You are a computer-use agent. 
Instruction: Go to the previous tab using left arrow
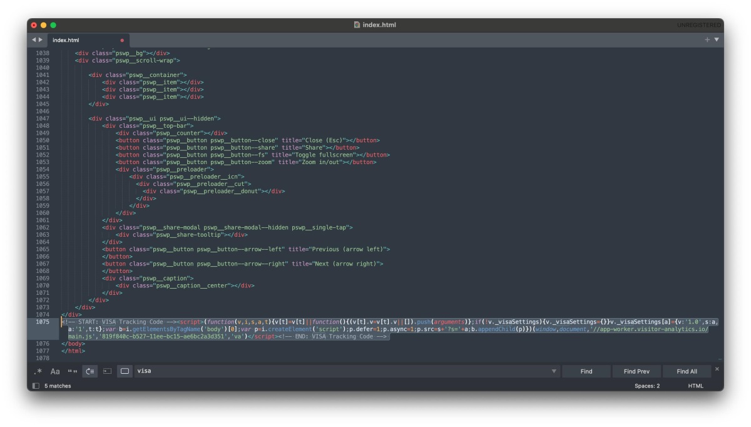34,39
